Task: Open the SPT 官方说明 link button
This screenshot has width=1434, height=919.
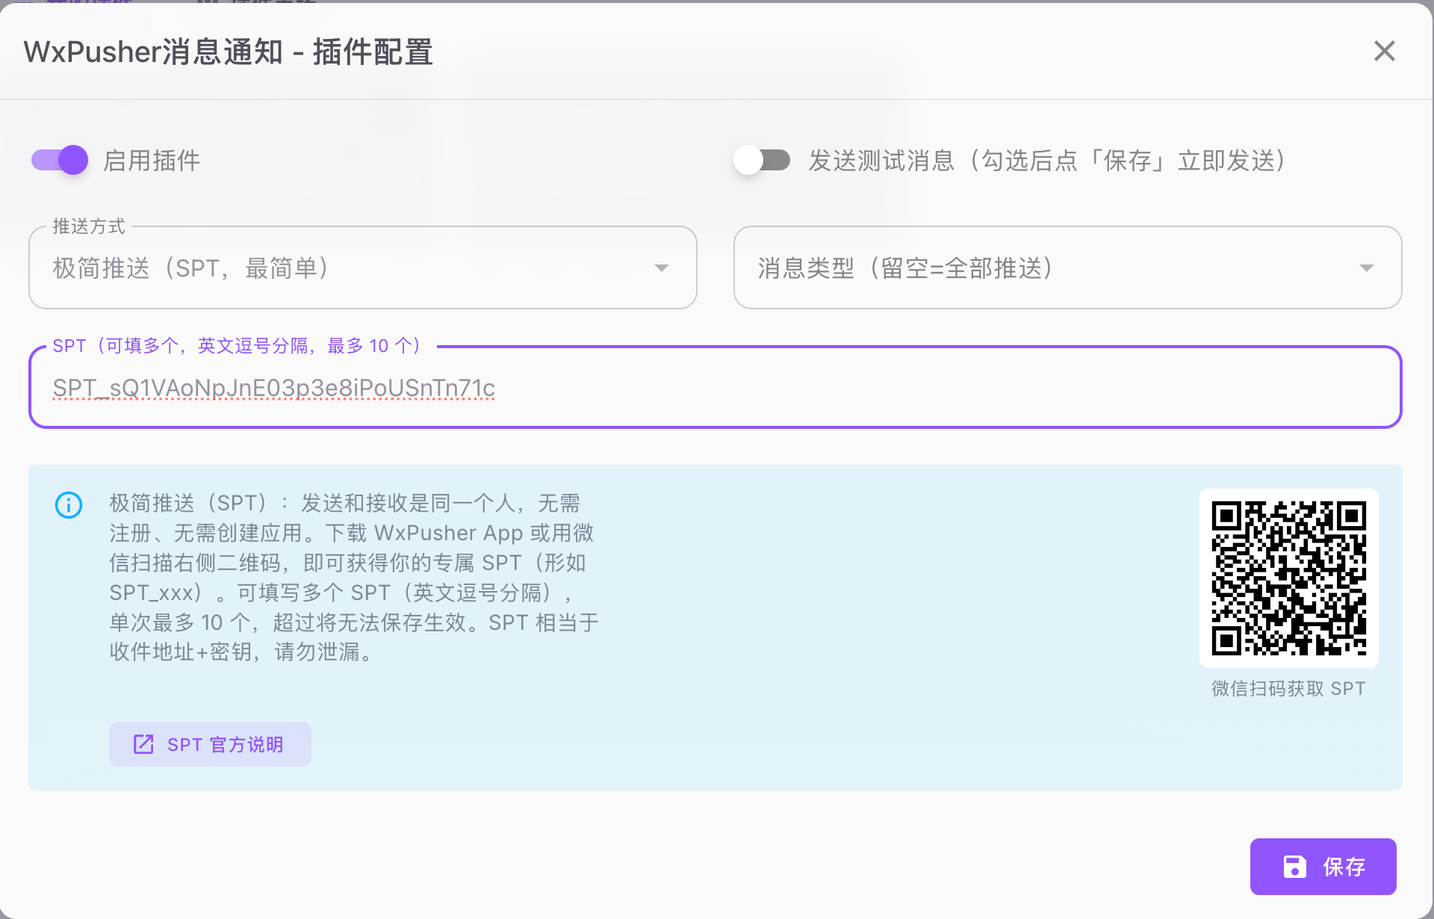Action: pos(210,744)
